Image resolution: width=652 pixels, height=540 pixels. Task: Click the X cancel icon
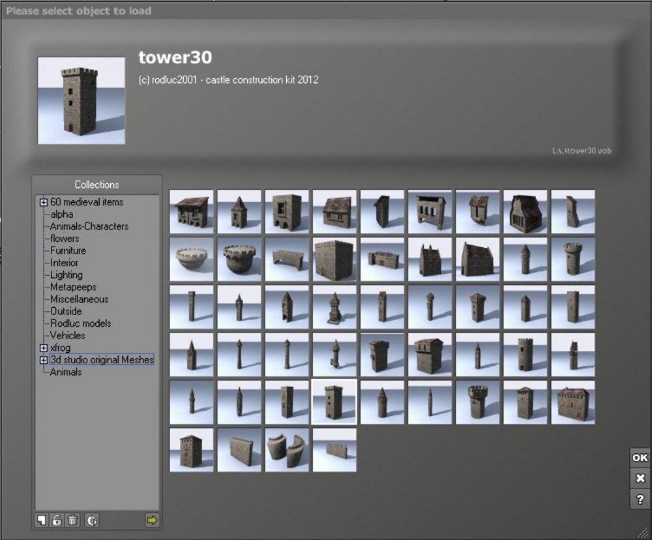[x=640, y=479]
